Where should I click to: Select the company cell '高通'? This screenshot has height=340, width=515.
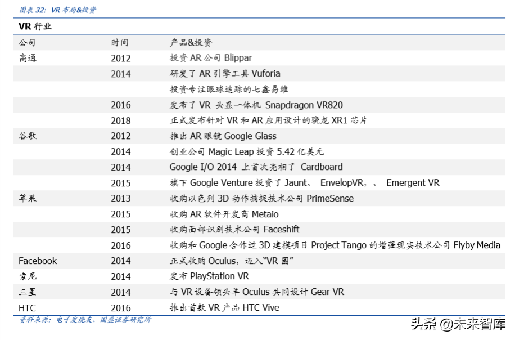(x=28, y=58)
